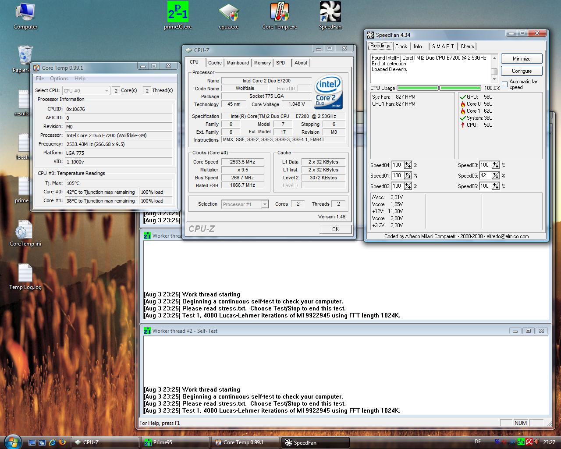This screenshot has width=561, height=449.
Task: Click Switch between windows quick launch icon
Action: (x=42, y=442)
